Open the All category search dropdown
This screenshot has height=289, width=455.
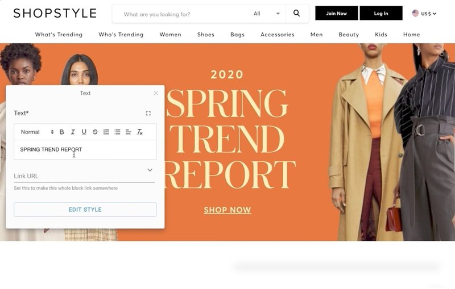click(266, 14)
